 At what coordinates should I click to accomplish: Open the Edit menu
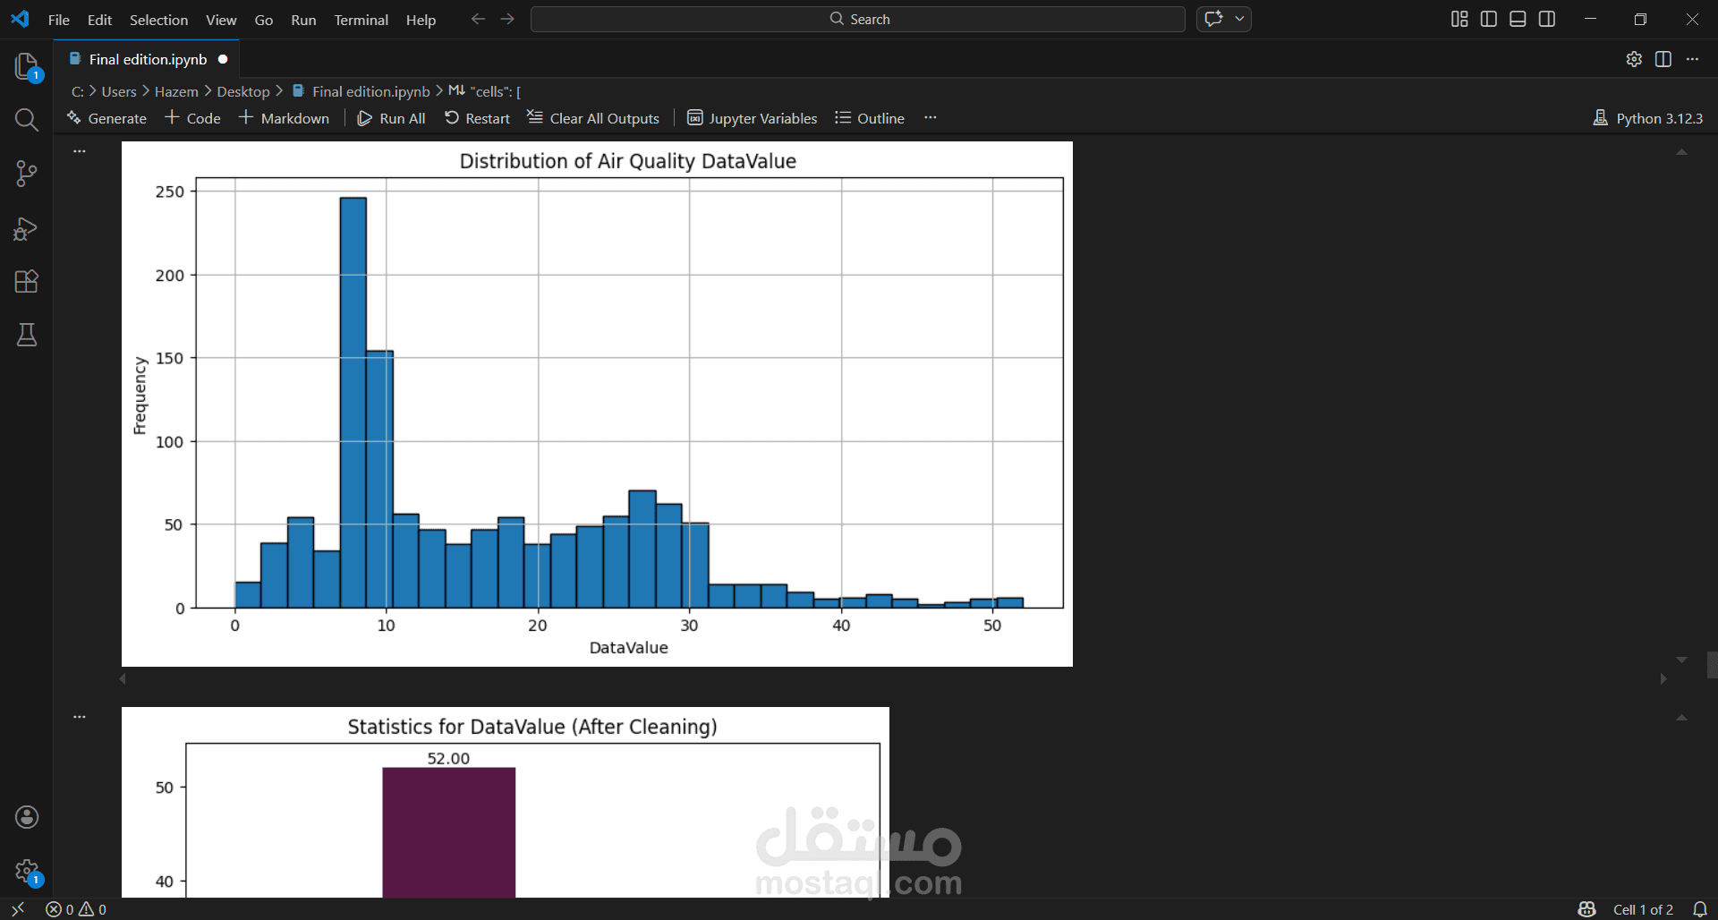(99, 20)
